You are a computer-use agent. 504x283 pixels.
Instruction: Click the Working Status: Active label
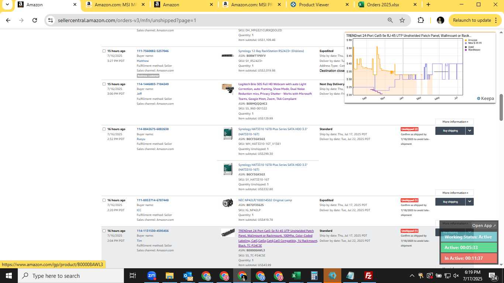(468, 237)
